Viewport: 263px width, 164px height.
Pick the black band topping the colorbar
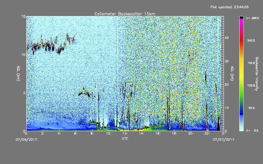241,17
